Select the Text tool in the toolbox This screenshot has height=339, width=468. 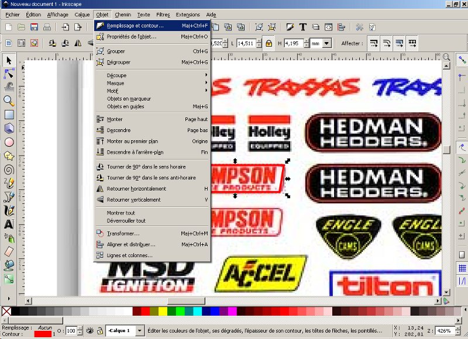(x=9, y=224)
